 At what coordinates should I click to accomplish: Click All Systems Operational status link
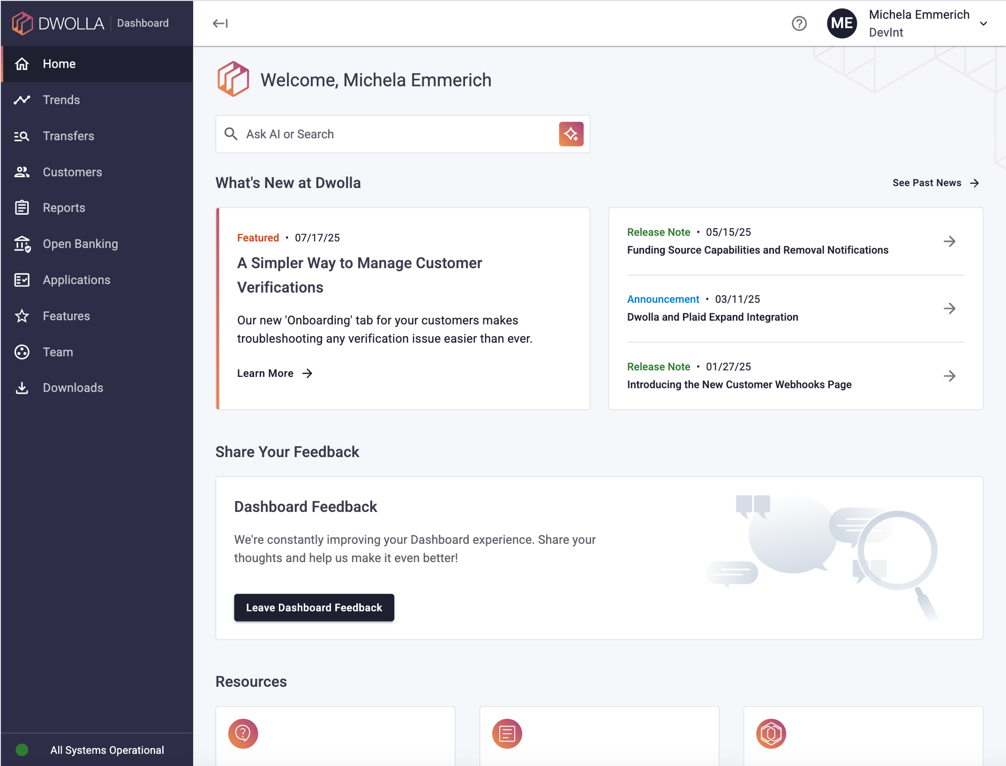tap(107, 750)
